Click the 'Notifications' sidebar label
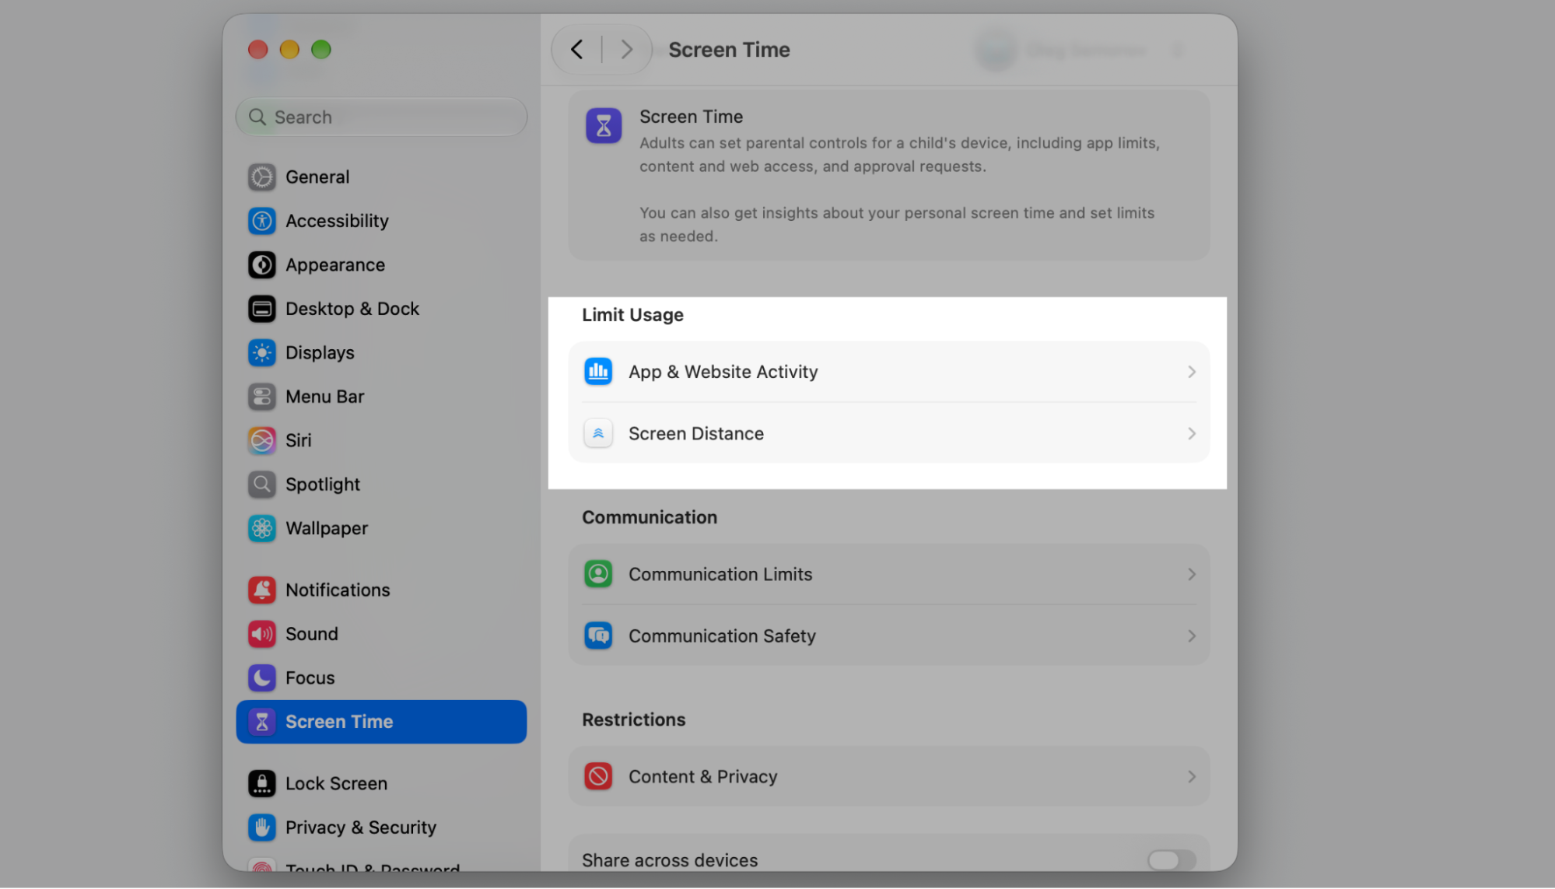Viewport: 1555px width, 889px height. click(x=338, y=590)
